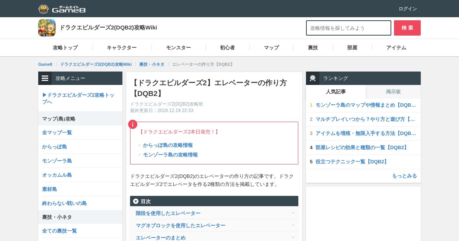
Task: Open the アイテム menu item
Action: (396, 48)
